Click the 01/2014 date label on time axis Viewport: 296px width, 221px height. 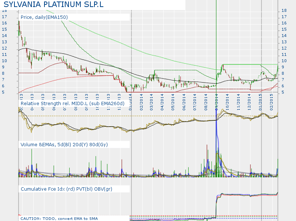tap(130, 102)
